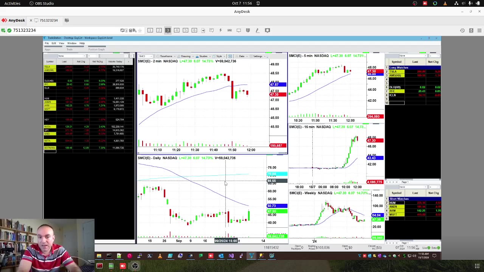Open TradeStation Window menu
Image resolution: width=484 pixels, height=272 pixels.
tap(72, 43)
